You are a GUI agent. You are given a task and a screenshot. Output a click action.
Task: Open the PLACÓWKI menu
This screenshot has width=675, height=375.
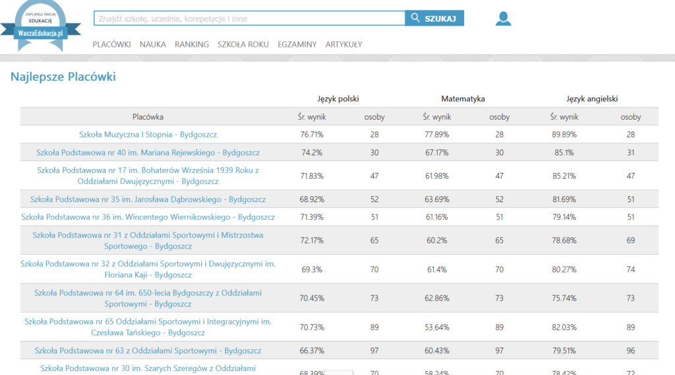pos(111,45)
